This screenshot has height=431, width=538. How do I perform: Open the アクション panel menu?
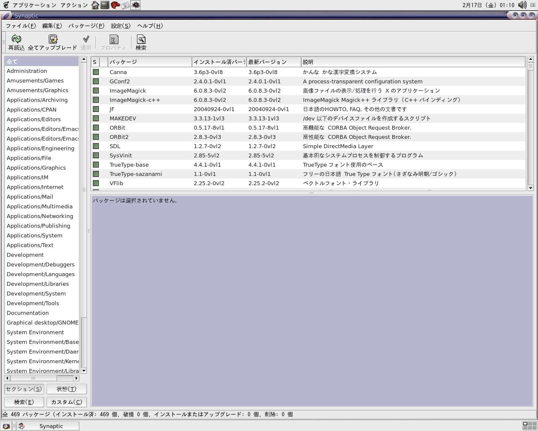(x=74, y=5)
